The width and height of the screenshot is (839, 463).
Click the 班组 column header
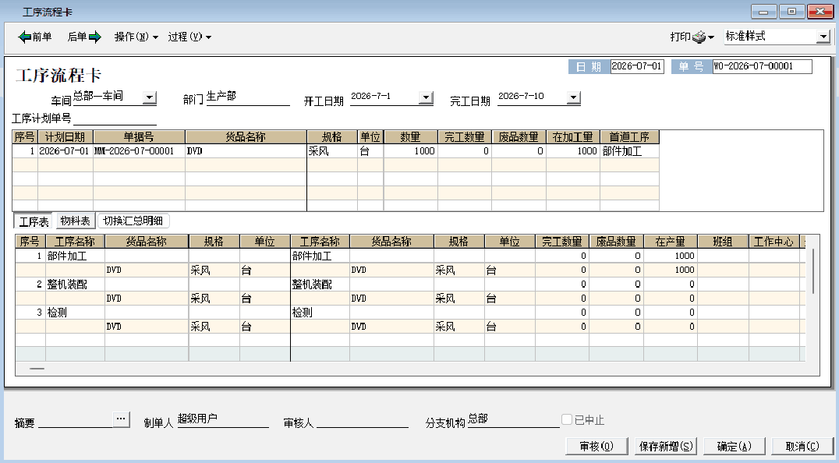(x=722, y=242)
